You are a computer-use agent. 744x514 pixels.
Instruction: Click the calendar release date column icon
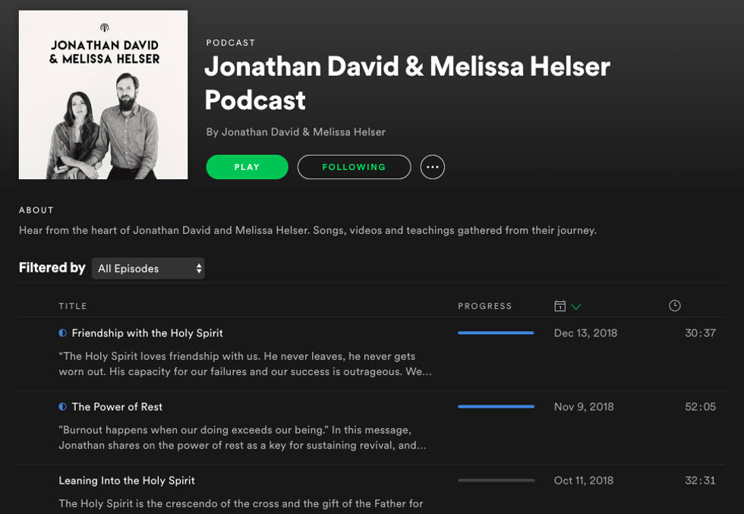(x=560, y=306)
